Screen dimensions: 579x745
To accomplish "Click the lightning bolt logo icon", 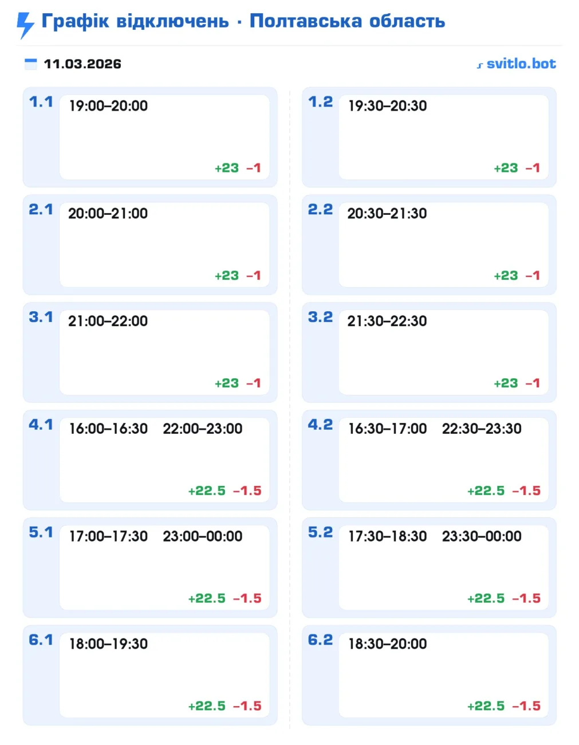I will [25, 25].
